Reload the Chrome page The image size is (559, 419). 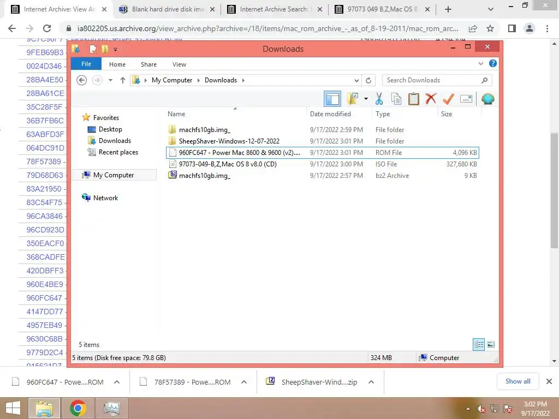pyautogui.click(x=47, y=28)
